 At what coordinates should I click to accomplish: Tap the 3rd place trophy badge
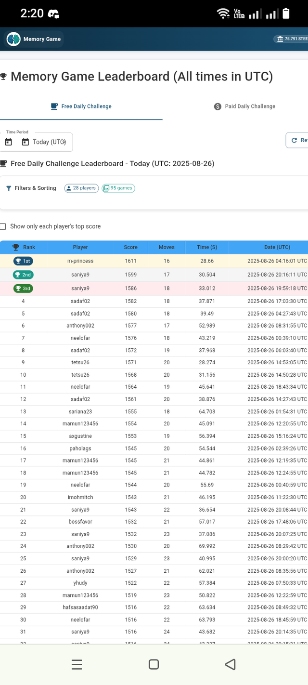coord(23,289)
